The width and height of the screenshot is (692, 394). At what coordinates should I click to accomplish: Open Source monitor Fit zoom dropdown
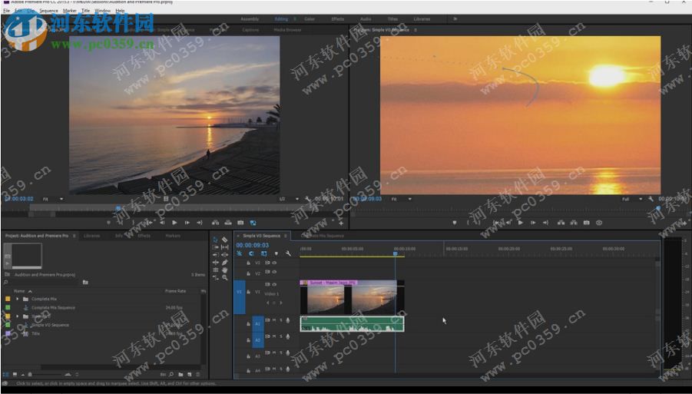click(x=53, y=199)
